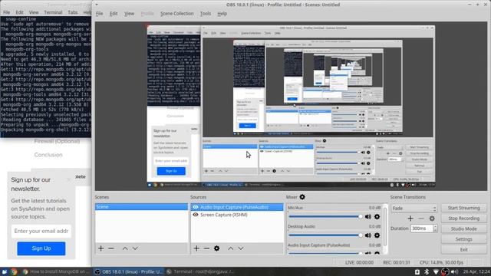Add a new scene with plus icon

point(101,248)
